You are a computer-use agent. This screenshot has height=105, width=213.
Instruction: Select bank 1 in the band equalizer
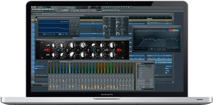[45, 34]
